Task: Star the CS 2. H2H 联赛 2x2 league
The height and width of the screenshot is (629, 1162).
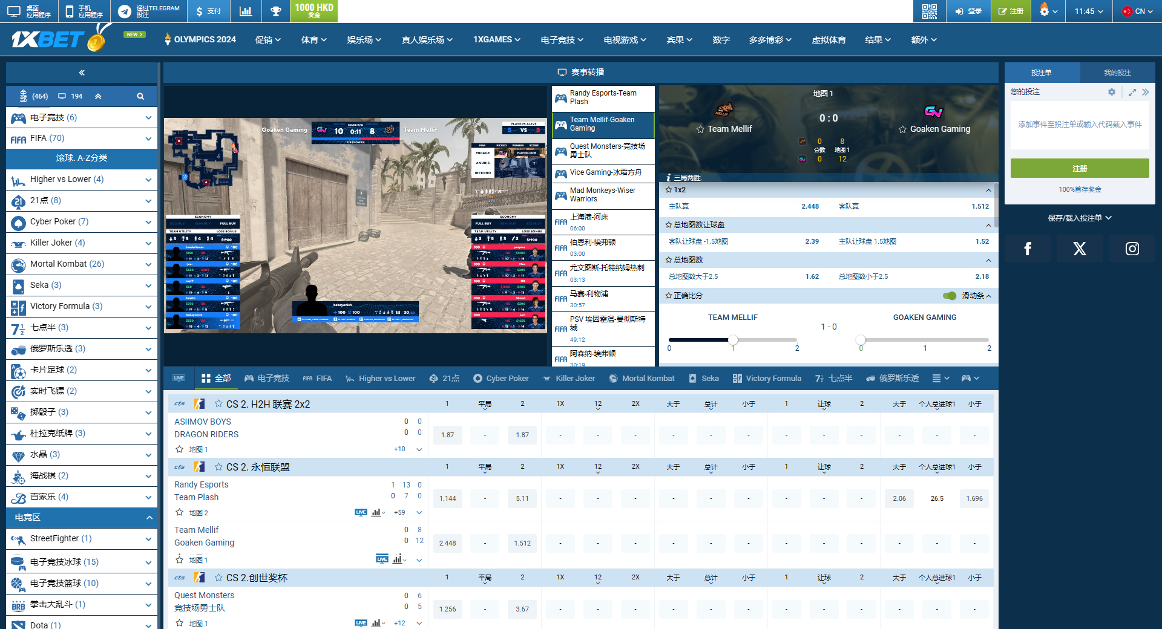Action: coord(218,403)
